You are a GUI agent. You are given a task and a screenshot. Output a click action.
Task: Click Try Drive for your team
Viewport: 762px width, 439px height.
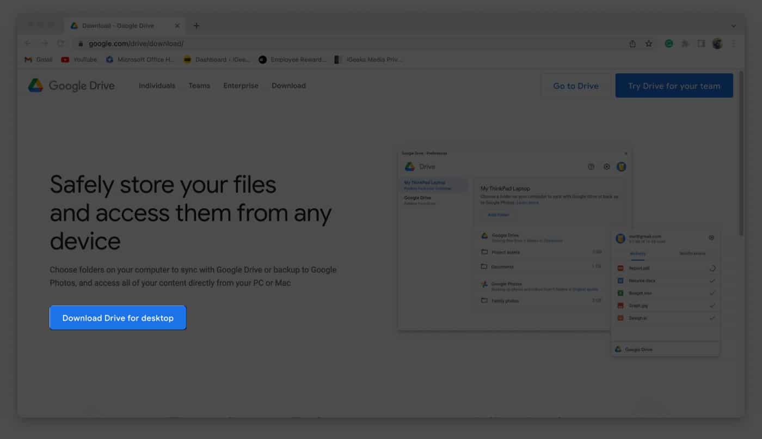point(674,86)
